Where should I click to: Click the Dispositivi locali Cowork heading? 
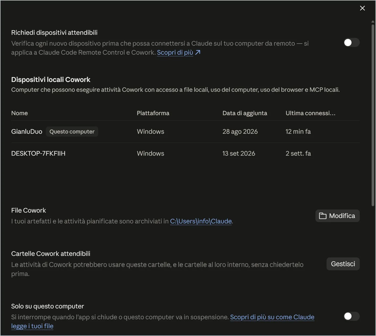click(x=51, y=80)
